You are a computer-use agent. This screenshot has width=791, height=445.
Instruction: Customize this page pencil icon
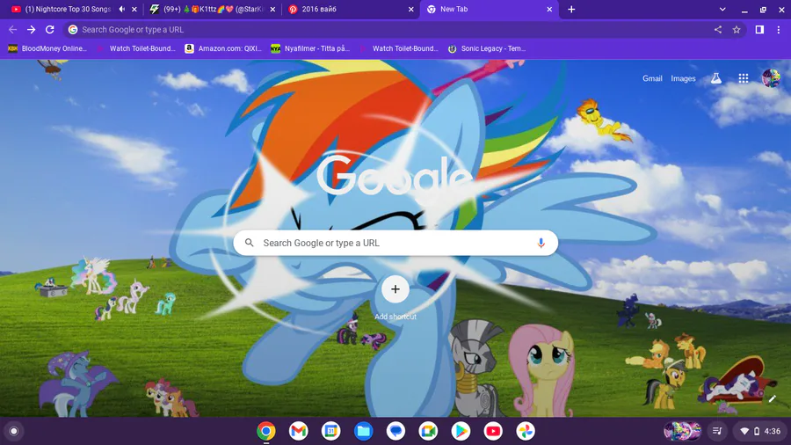772,398
